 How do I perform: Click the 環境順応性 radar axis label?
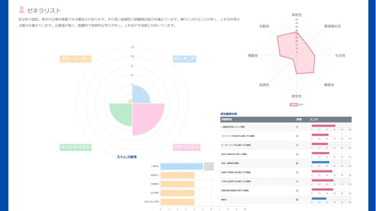(332, 26)
